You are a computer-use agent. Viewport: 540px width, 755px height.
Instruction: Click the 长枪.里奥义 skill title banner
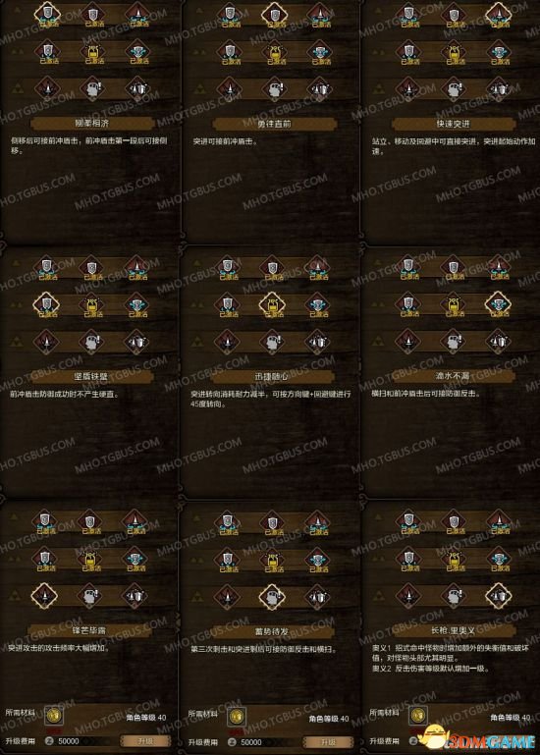[453, 630]
